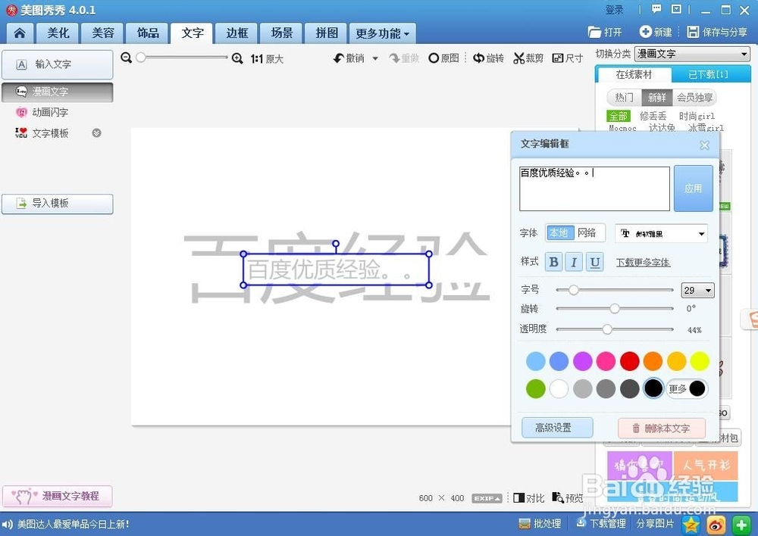Open the 美容 tab
Viewport: 758px width, 536px height.
[x=103, y=33]
